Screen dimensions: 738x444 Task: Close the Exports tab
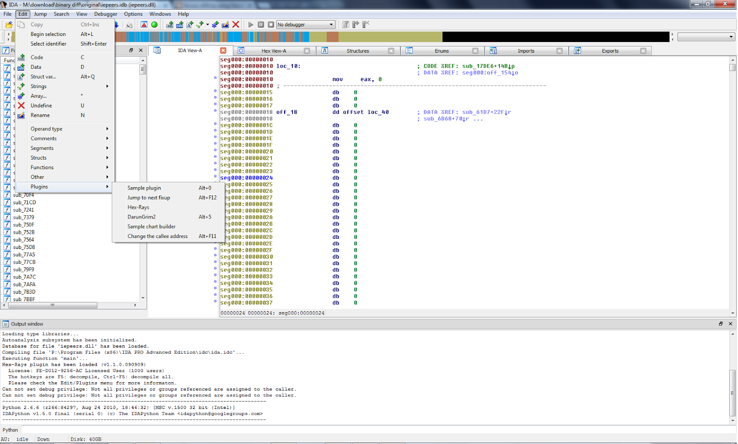coord(643,51)
